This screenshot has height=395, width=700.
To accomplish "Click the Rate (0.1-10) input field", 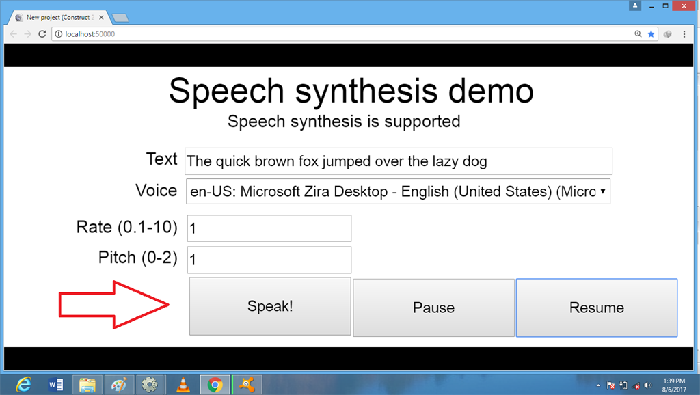I will coord(269,228).
